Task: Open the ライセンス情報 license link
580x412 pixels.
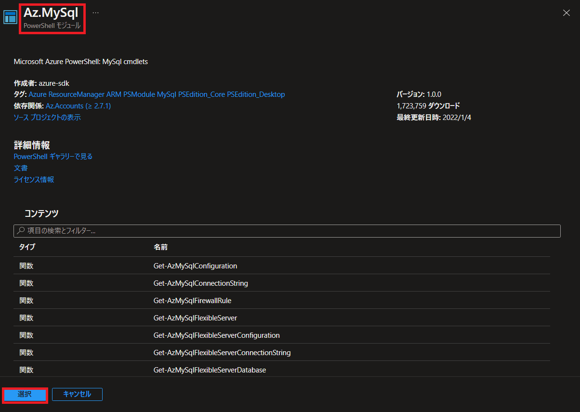Action: 34,180
